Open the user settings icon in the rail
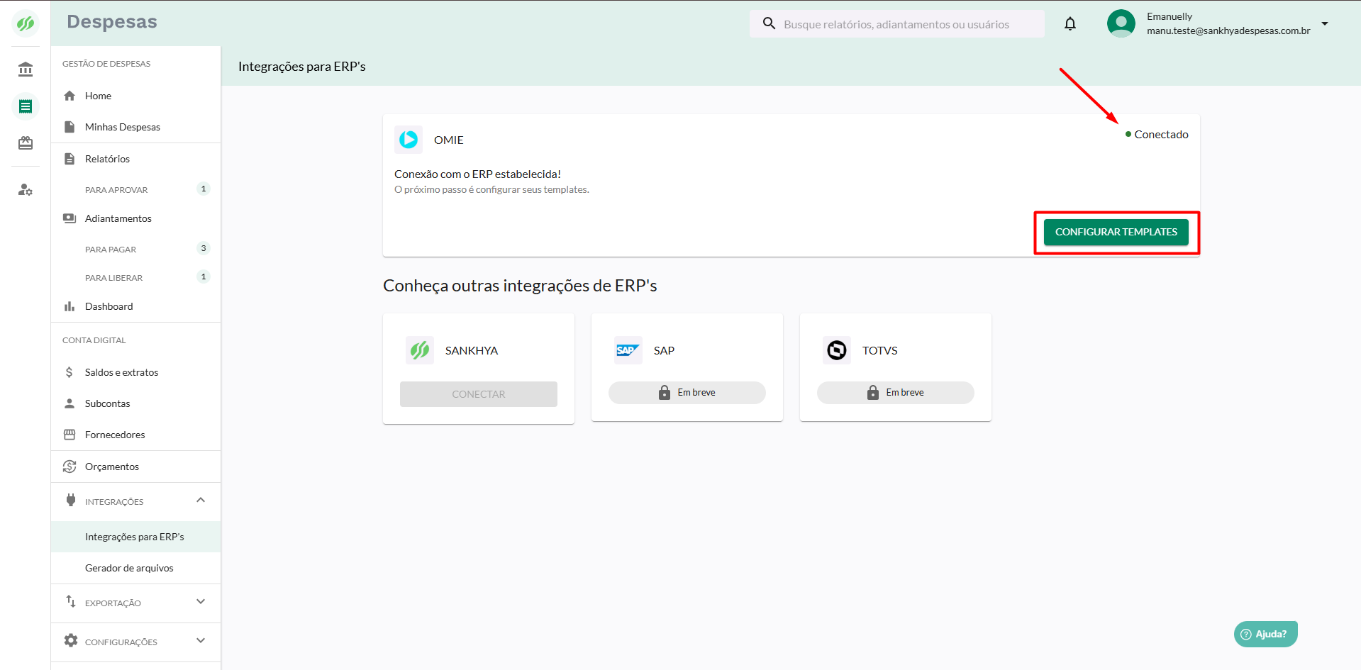1361x670 pixels. [x=26, y=189]
